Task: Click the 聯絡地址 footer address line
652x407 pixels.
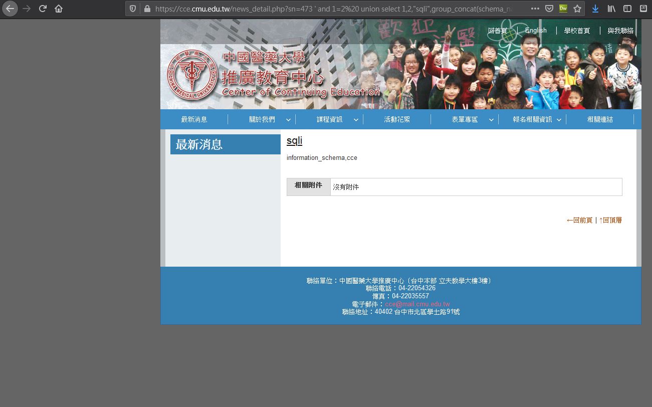Action: point(401,312)
